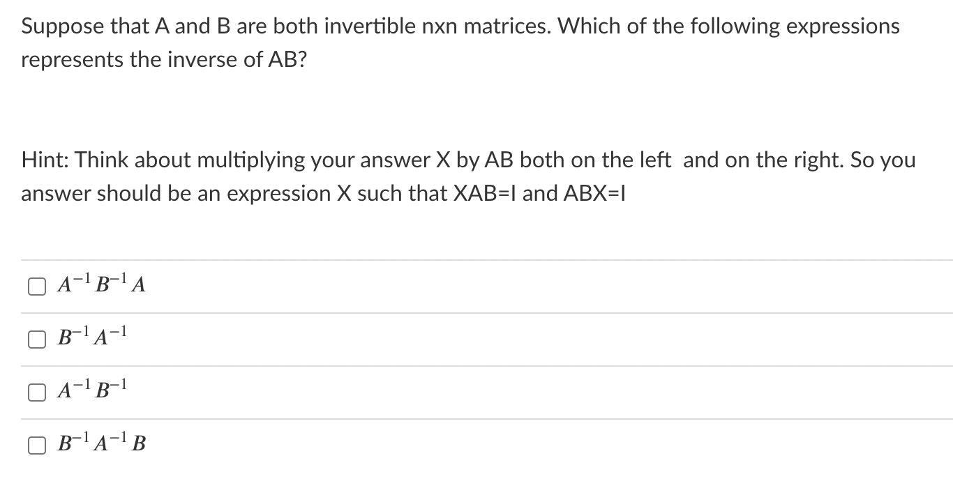Click the expression B⁻¹A⁻¹ text label
The image size is (953, 495).
(91, 337)
